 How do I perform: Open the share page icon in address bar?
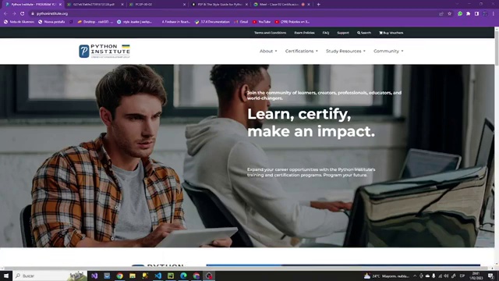(441, 14)
